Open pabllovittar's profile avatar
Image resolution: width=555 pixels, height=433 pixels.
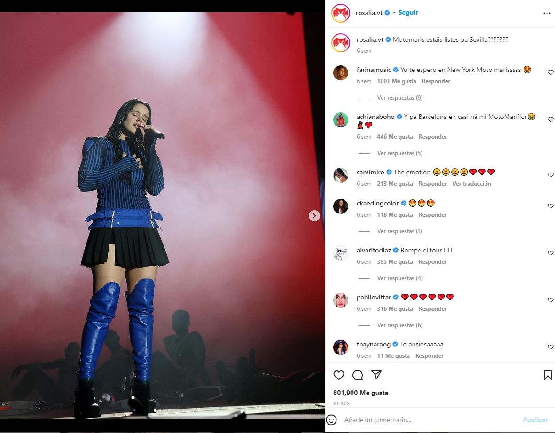point(341,300)
